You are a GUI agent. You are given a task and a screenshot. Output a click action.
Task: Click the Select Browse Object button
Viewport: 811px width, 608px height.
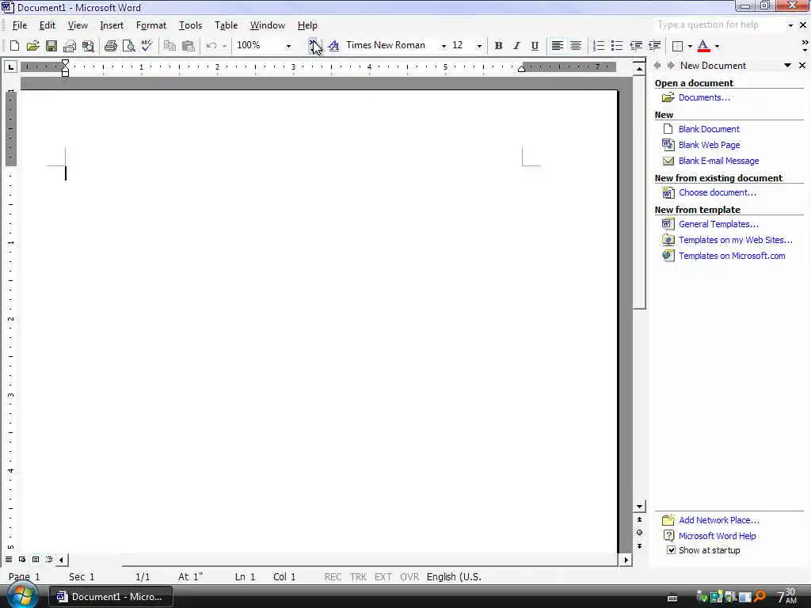[639, 533]
